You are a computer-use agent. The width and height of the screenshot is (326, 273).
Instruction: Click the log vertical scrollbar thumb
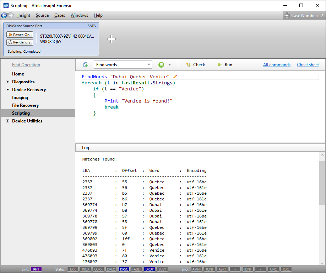coord(322,183)
